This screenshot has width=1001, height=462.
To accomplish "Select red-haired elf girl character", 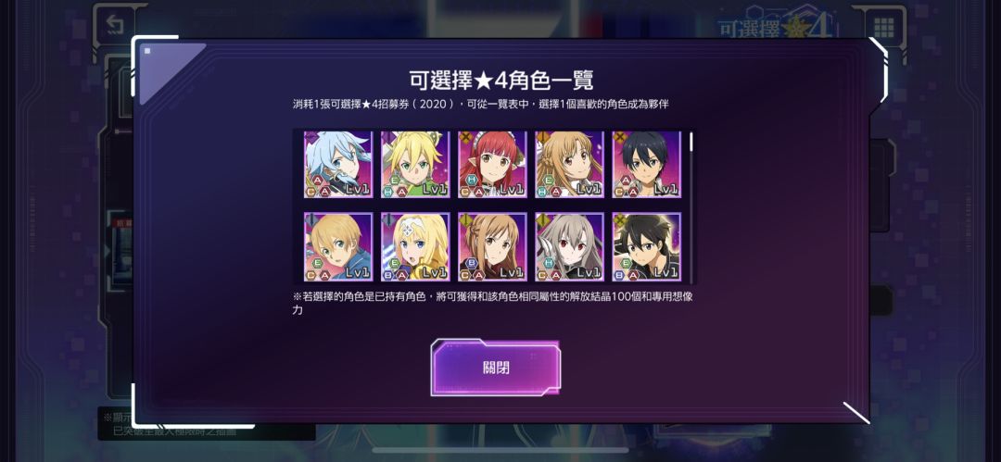I will (x=493, y=165).
